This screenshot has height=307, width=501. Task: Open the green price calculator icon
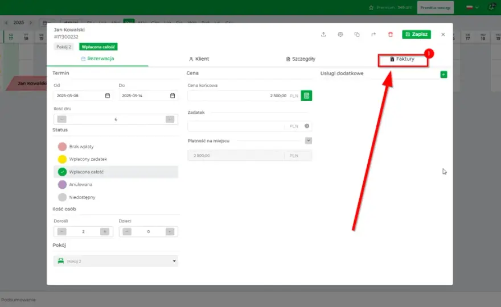point(306,96)
